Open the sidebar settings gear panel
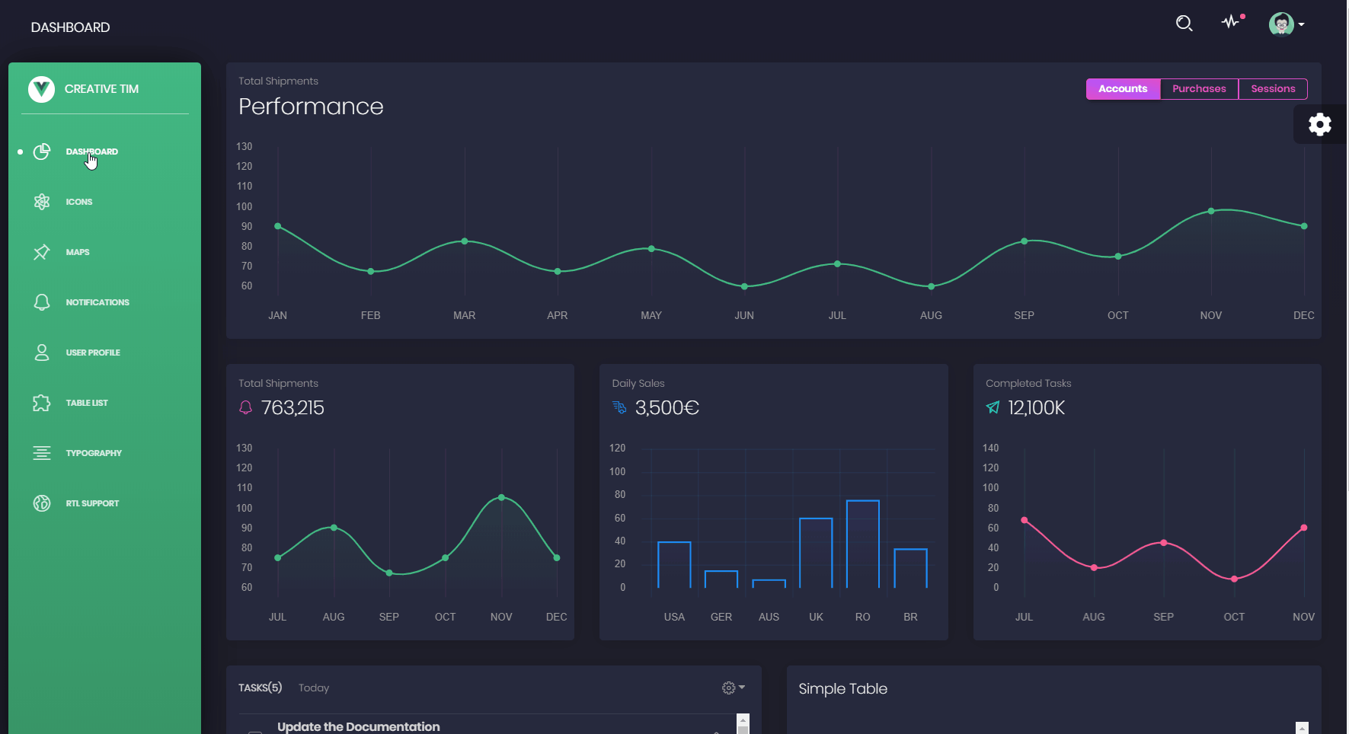The height and width of the screenshot is (734, 1349). [1320, 124]
